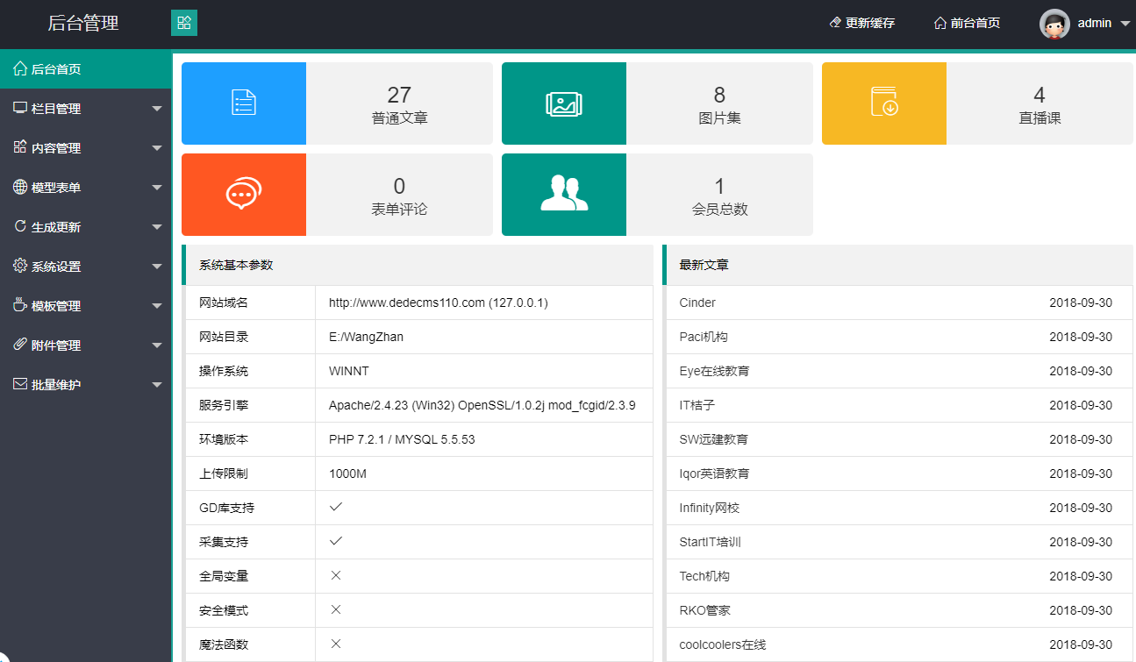Click the house icon for 后台首页

tap(20, 68)
